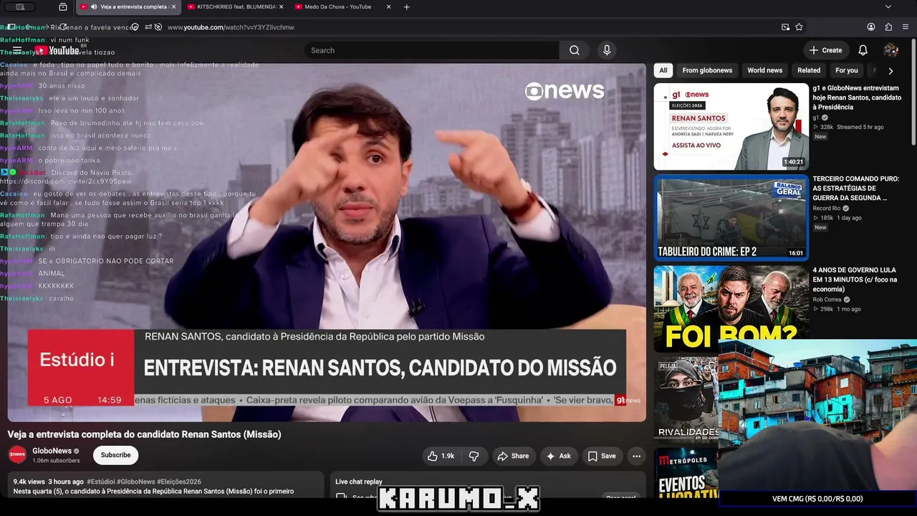This screenshot has height=516, width=917.
Task: Open the 'g1 e GloboNews entrevistam hoje' title
Action: coord(857,97)
